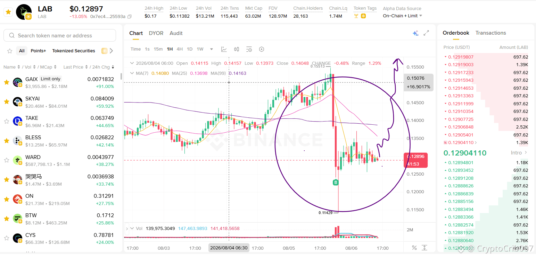Open the ON token logo
Viewport: 536px width, 257px height.
pos(18,199)
